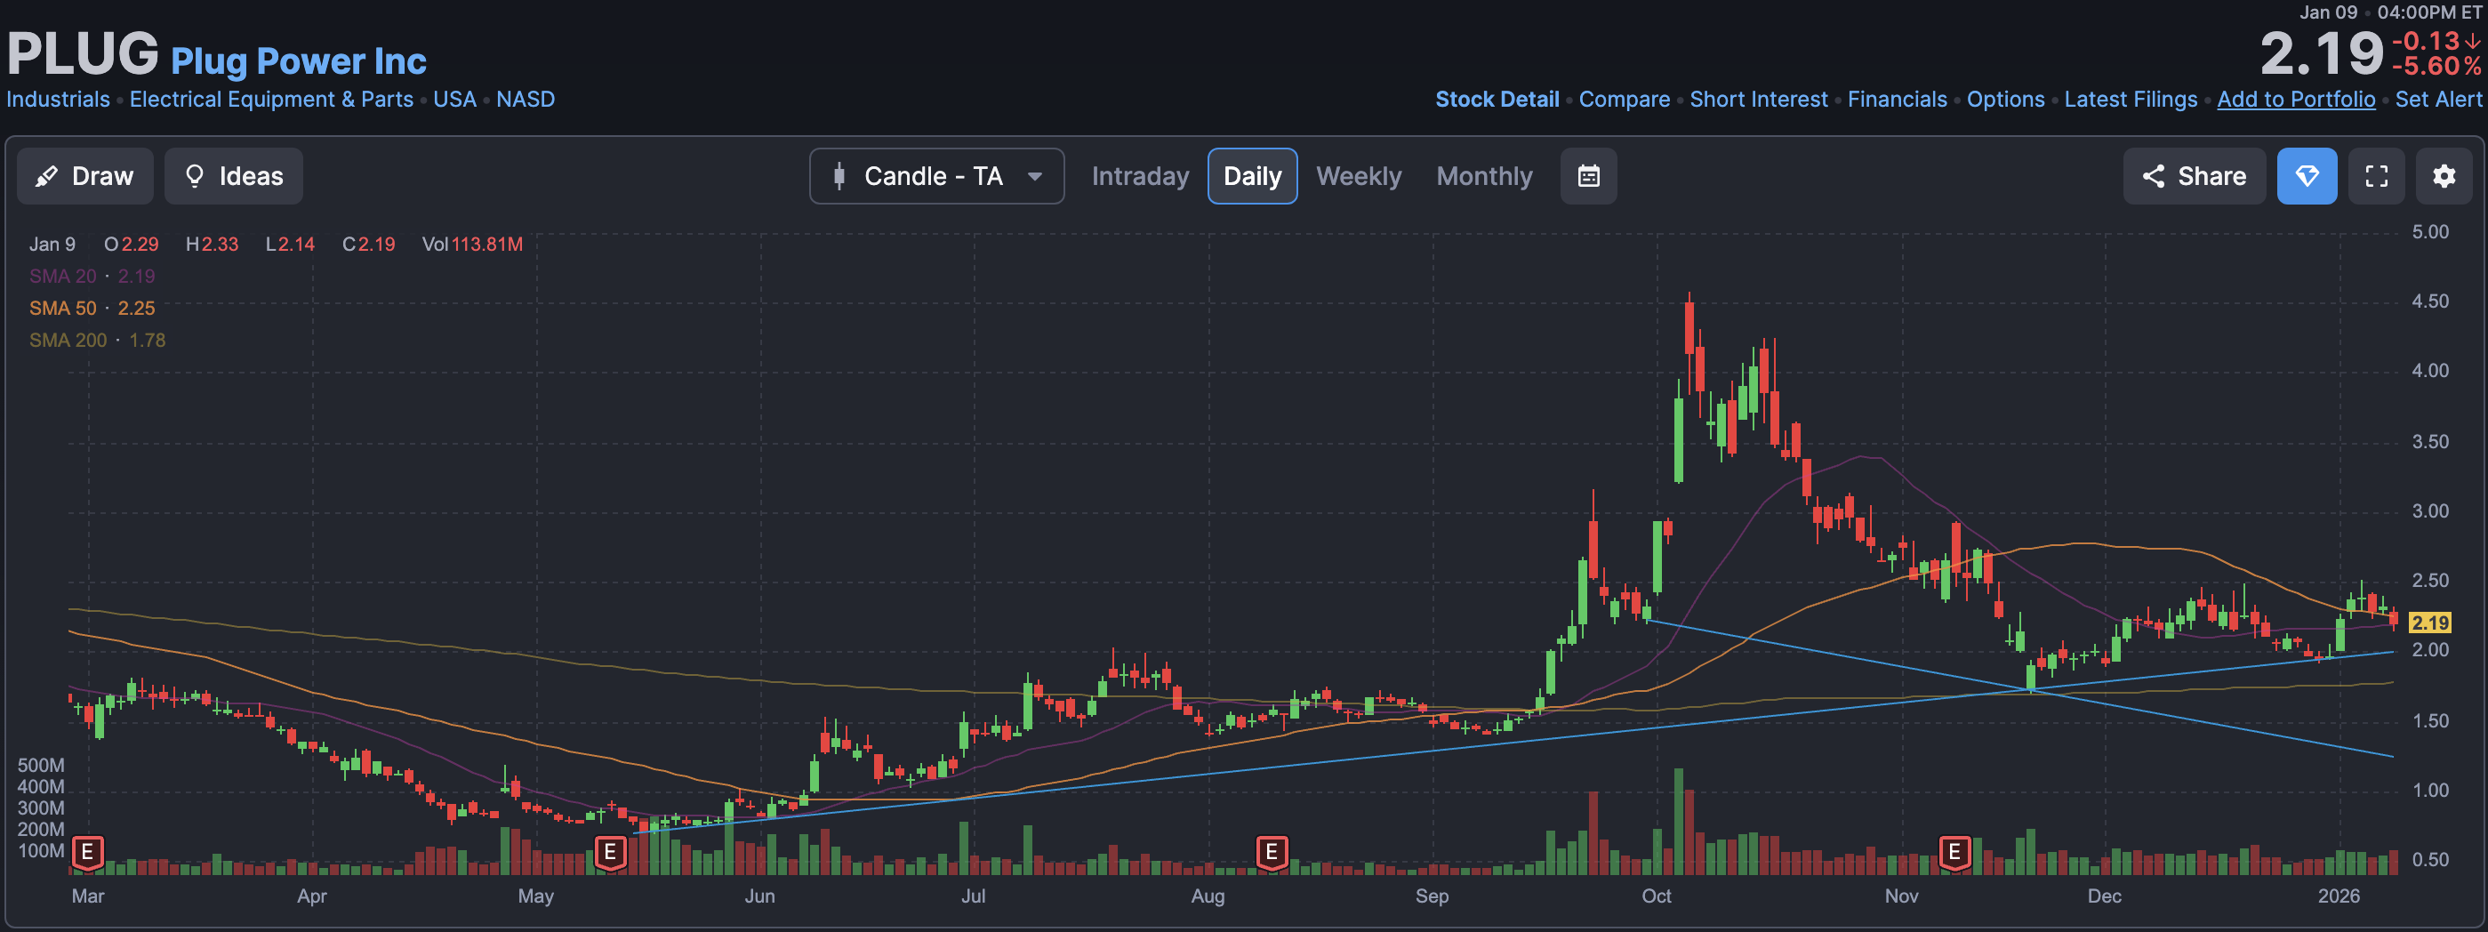Click the 2026 label on time axis
Viewport: 2488px width, 932px height.
click(x=2339, y=896)
